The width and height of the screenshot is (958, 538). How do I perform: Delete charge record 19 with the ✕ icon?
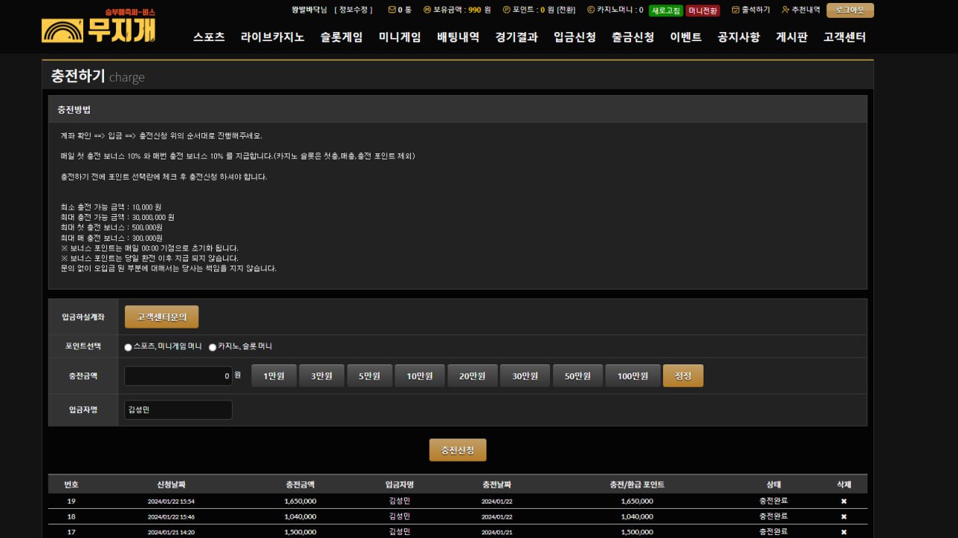[843, 501]
